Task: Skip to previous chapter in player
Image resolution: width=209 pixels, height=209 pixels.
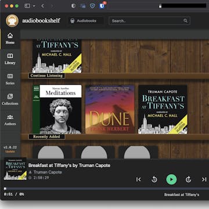Action: (x=138, y=179)
